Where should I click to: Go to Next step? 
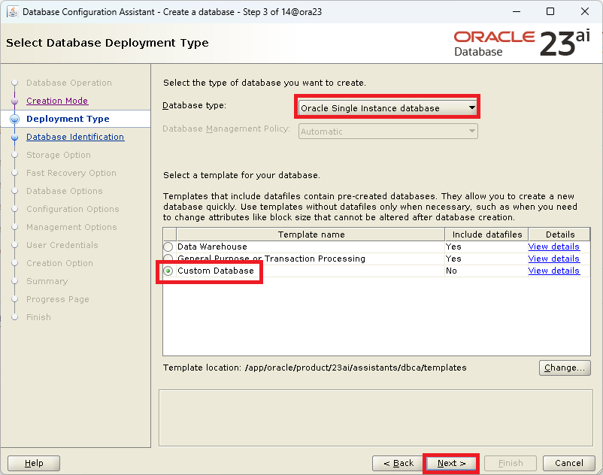coord(451,463)
